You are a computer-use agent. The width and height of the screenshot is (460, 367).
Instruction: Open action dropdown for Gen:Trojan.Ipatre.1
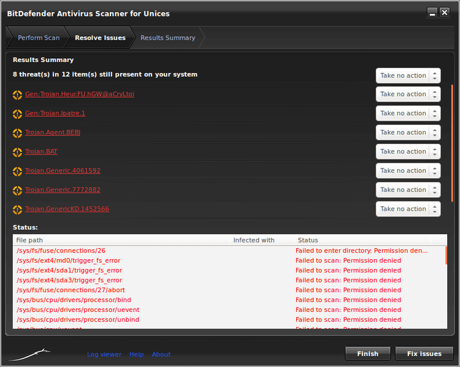408,113
